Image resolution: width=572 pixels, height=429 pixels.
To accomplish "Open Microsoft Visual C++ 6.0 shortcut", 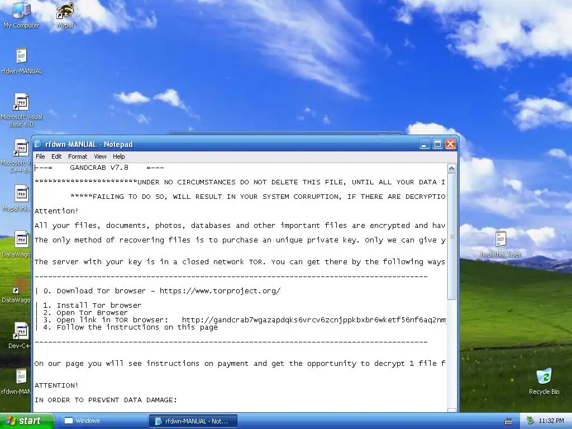I will click(x=16, y=156).
